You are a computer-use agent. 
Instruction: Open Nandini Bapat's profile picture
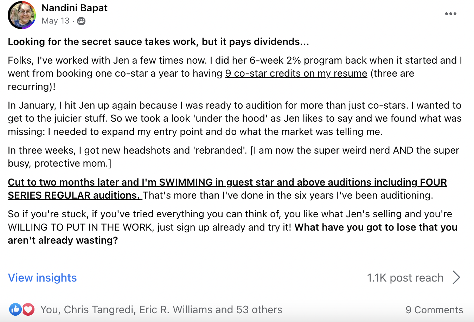(x=22, y=15)
